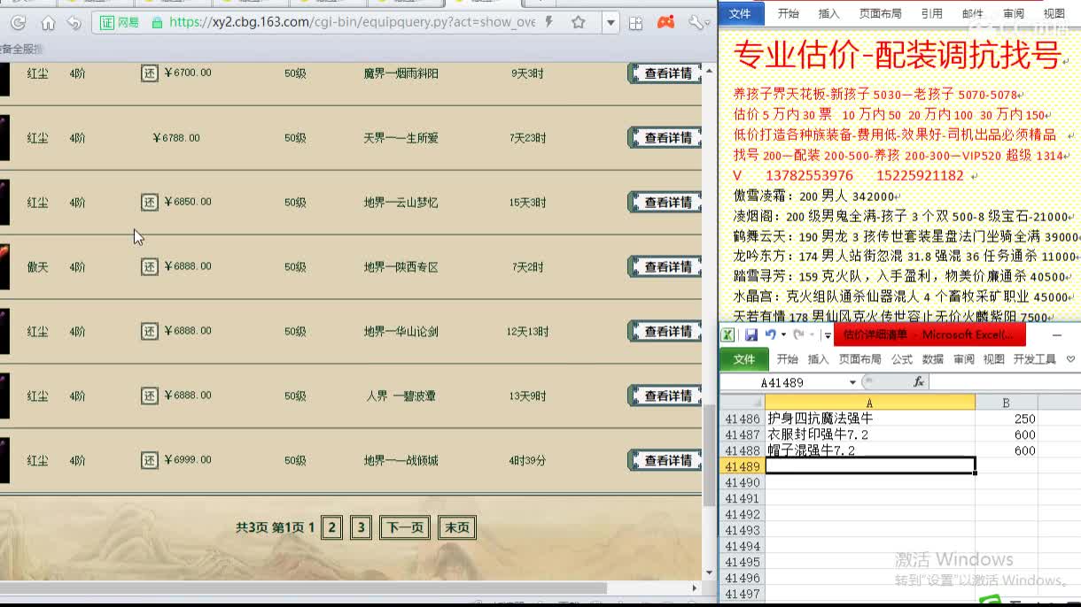Go to next page 下一页
This screenshot has height=607, width=1081.
click(x=405, y=528)
